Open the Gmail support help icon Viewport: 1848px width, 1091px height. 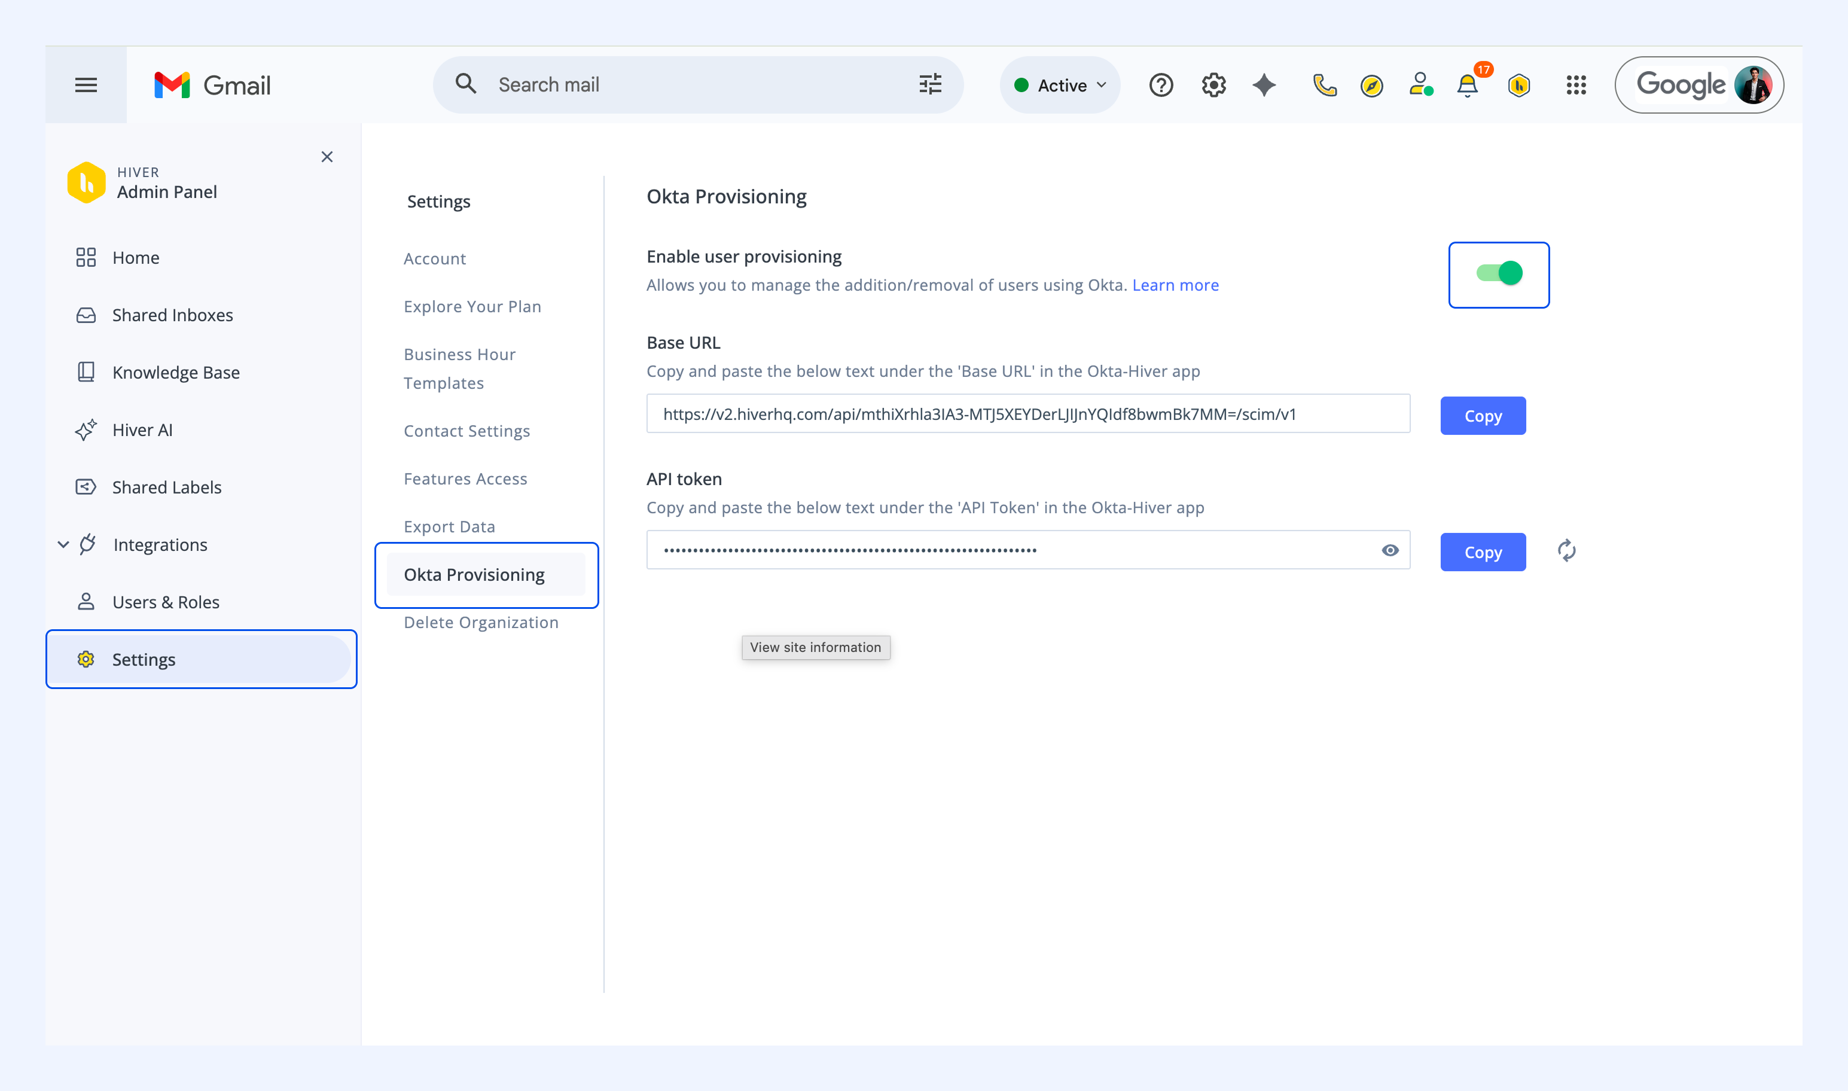[1161, 86]
